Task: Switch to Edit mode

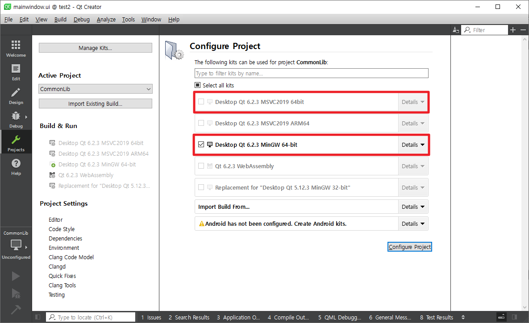Action: tap(16, 72)
